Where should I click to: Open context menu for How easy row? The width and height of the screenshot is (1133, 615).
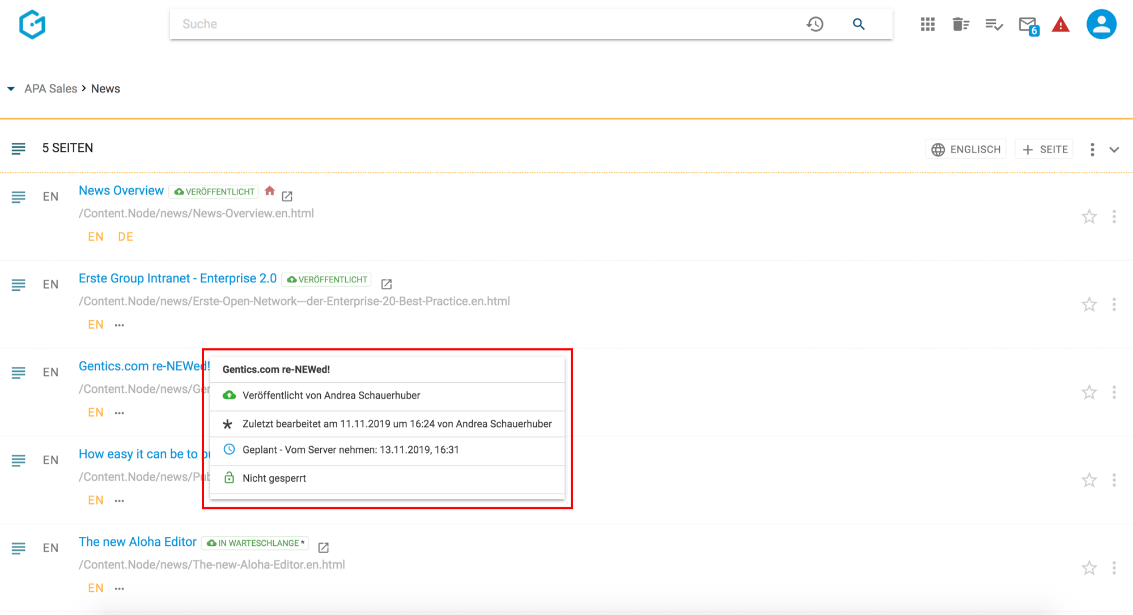coord(1114,480)
